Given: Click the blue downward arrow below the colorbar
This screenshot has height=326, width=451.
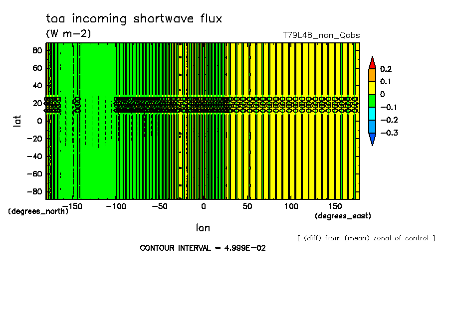Looking at the screenshot, I should (372, 139).
